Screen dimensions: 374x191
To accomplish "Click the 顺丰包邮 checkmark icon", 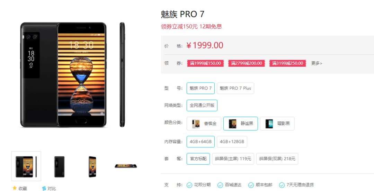I will [251, 185].
